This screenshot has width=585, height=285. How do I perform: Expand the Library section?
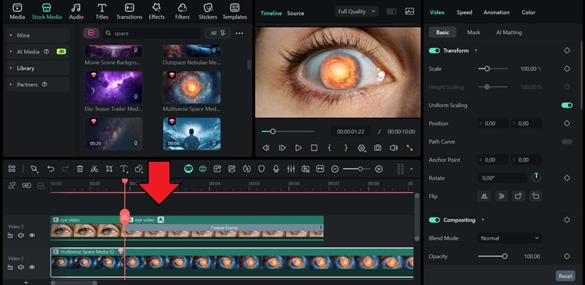(38, 68)
